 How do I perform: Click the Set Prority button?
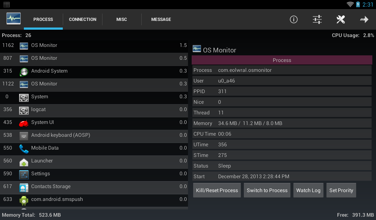tap(341, 190)
